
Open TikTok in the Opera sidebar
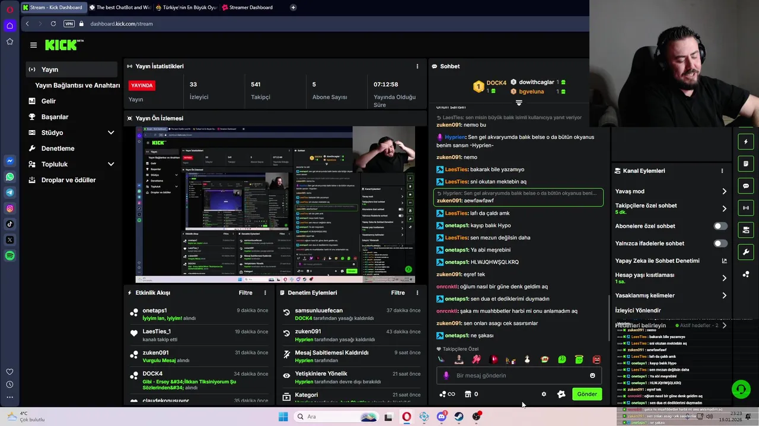pos(9,224)
